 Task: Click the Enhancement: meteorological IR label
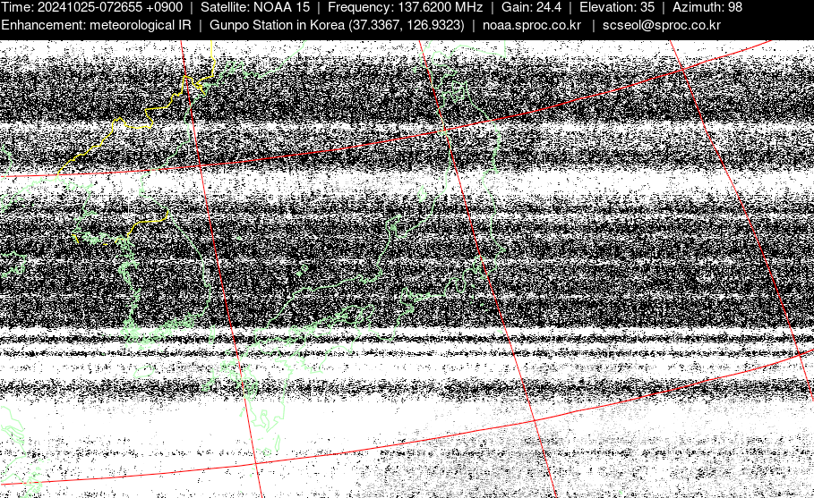click(x=96, y=25)
